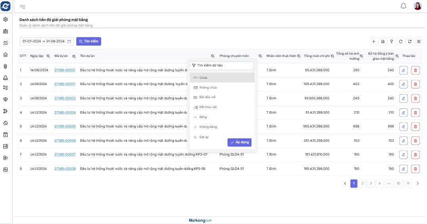Go to page 2 in pagination

tap(362, 183)
